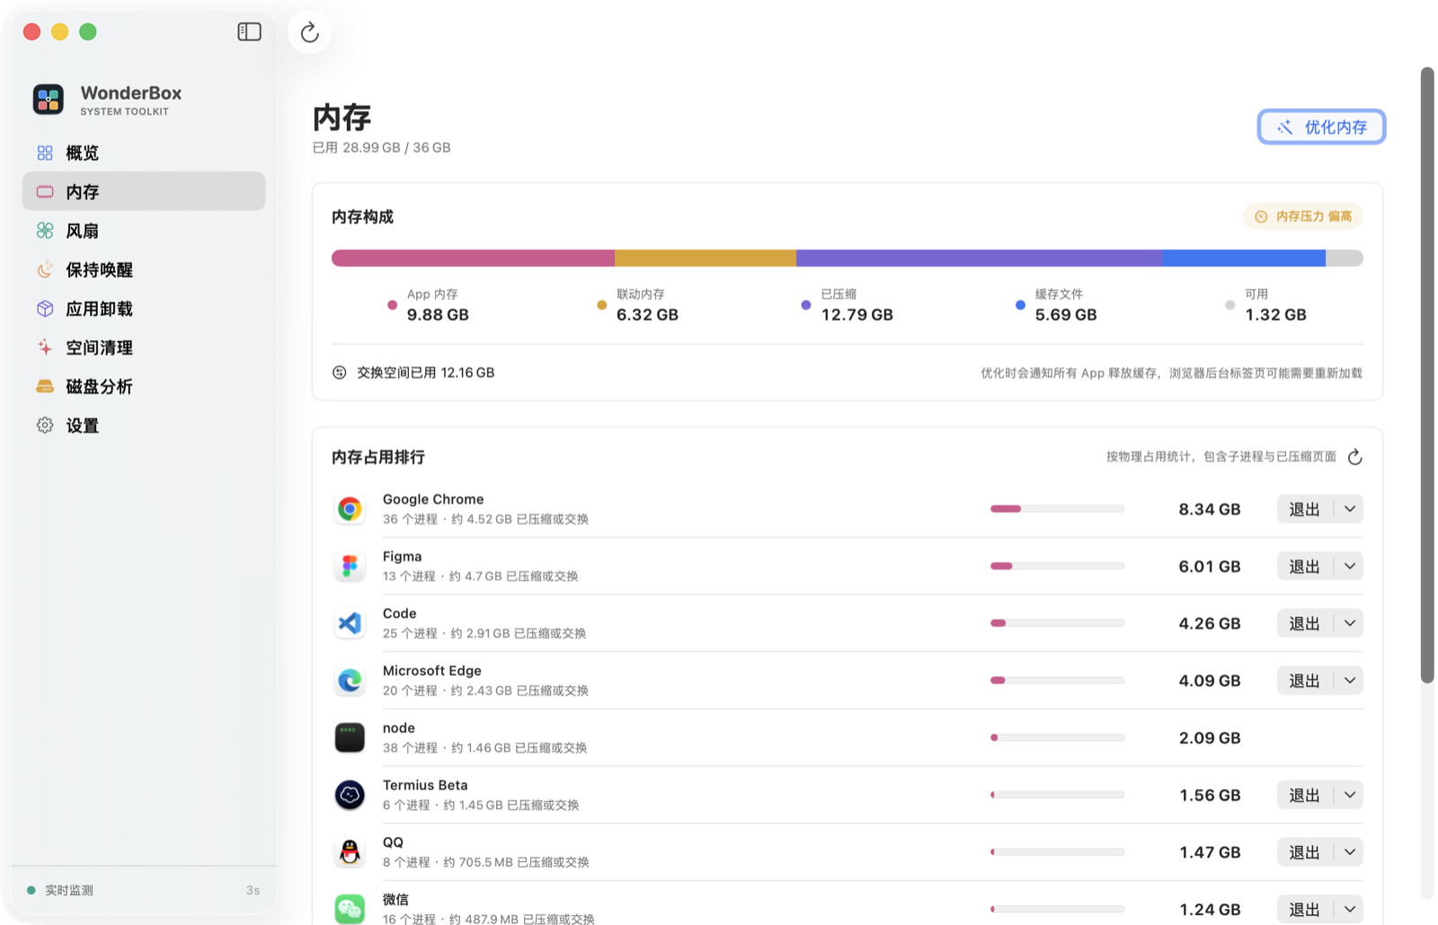1438x925 pixels.
Task: Quit 微信 with 退出 button
Action: click(1305, 909)
